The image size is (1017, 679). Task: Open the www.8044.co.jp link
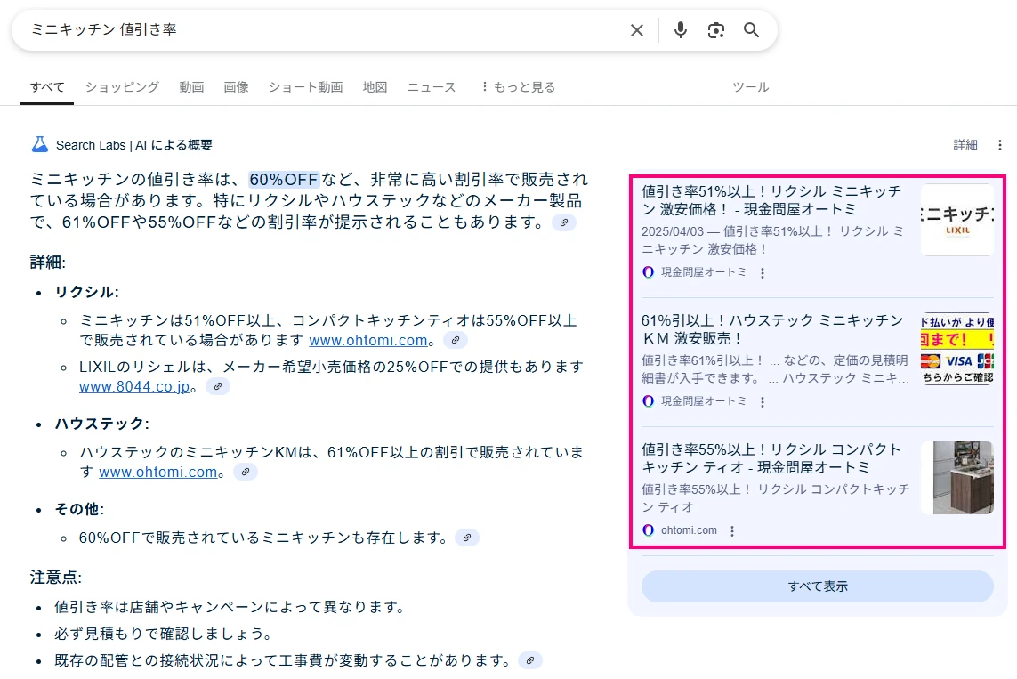[x=134, y=387]
